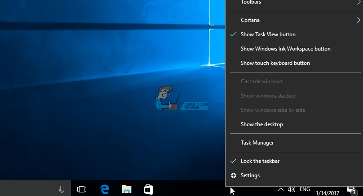Open the Windows Store taskbar icon
363x196 pixels.
(x=148, y=189)
